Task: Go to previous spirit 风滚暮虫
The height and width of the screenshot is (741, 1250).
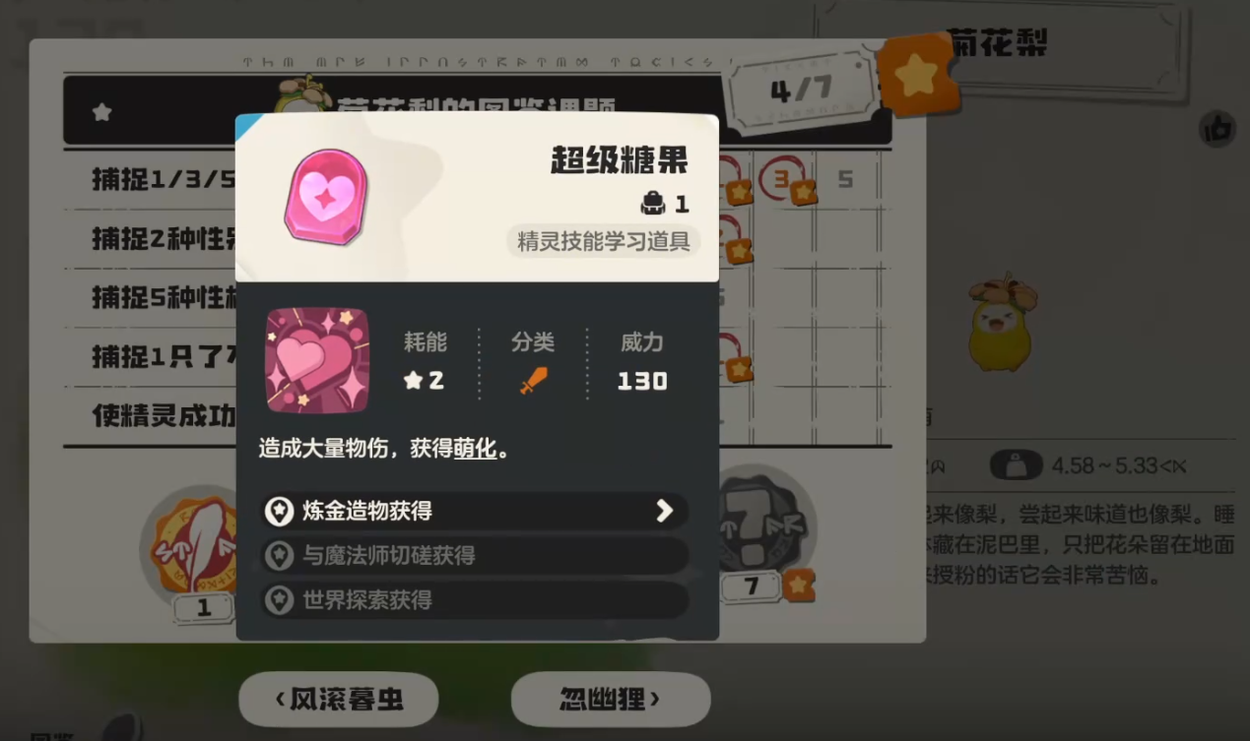Action: [x=339, y=700]
